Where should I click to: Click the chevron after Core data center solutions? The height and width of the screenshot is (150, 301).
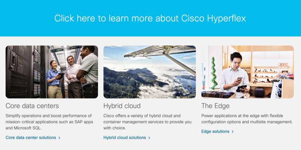click(59, 138)
